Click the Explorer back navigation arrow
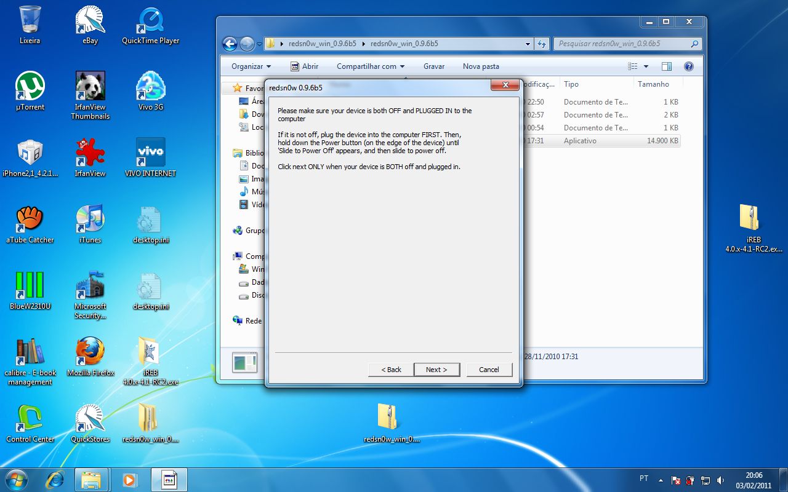The height and width of the screenshot is (492, 788). (x=230, y=44)
